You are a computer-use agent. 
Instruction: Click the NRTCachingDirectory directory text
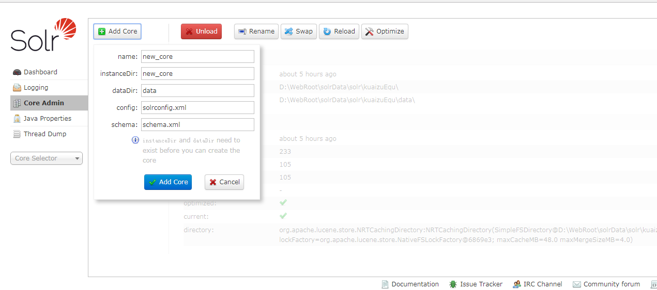click(x=468, y=234)
